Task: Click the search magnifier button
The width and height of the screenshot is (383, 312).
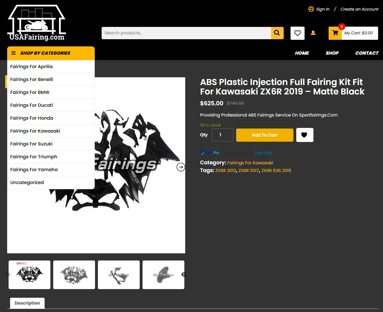Action: click(x=277, y=33)
